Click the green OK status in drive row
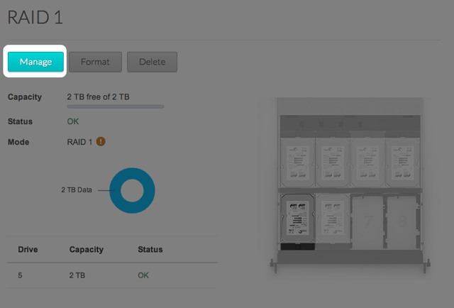454x308 pixels. pos(143,275)
